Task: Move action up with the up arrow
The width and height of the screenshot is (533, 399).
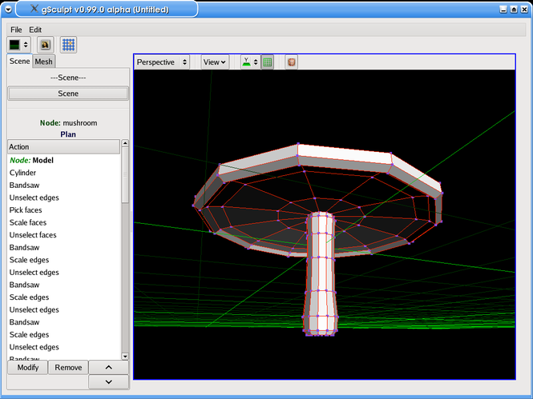Action: (x=108, y=368)
